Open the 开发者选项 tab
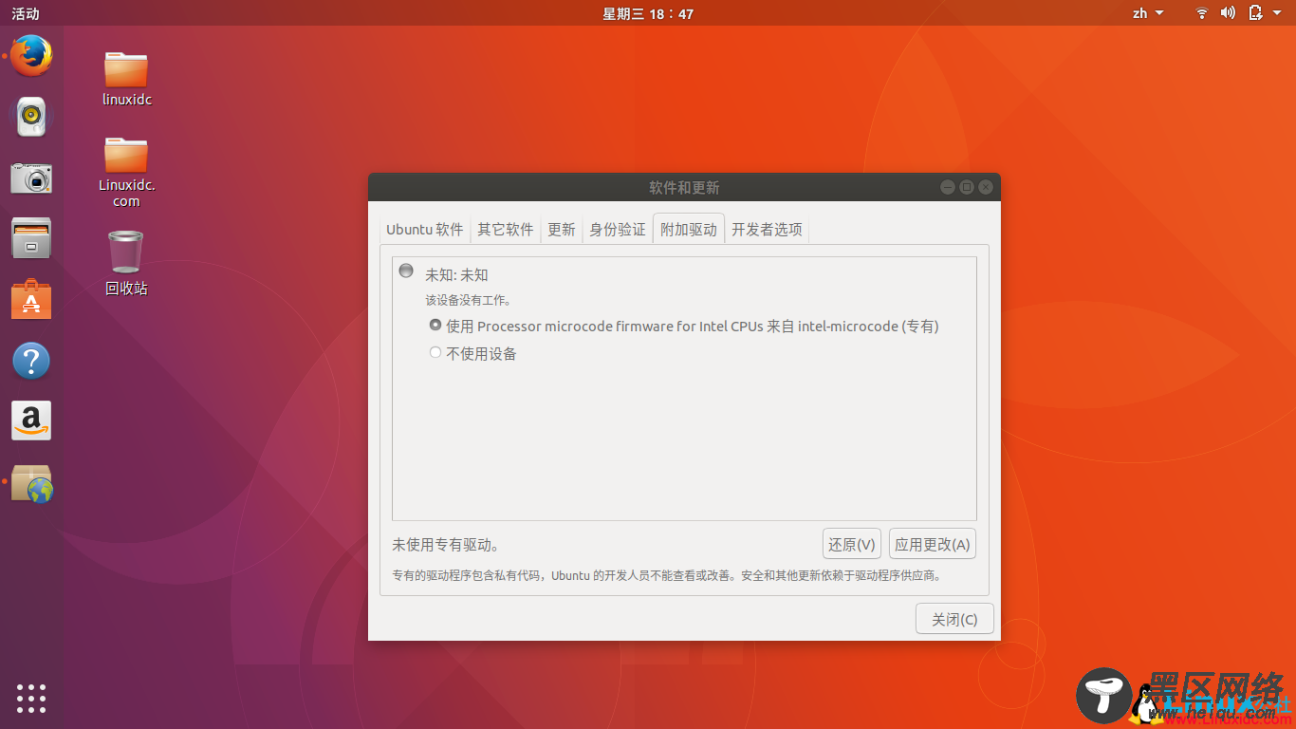The height and width of the screenshot is (729, 1296). tap(767, 230)
